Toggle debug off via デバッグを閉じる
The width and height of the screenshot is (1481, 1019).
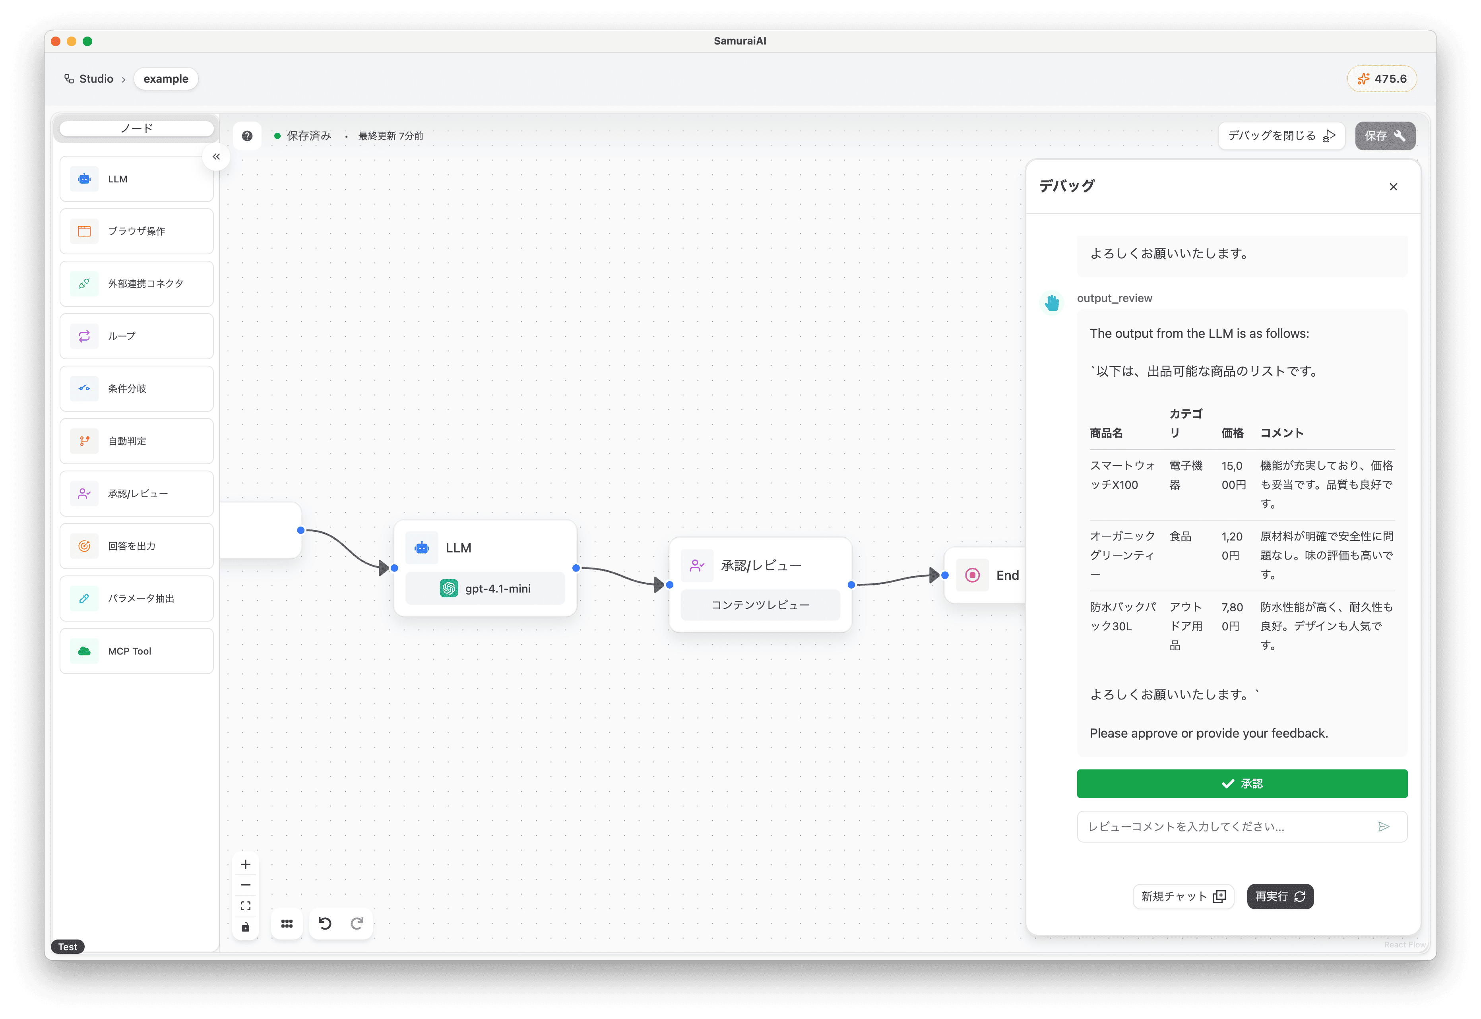click(1281, 136)
